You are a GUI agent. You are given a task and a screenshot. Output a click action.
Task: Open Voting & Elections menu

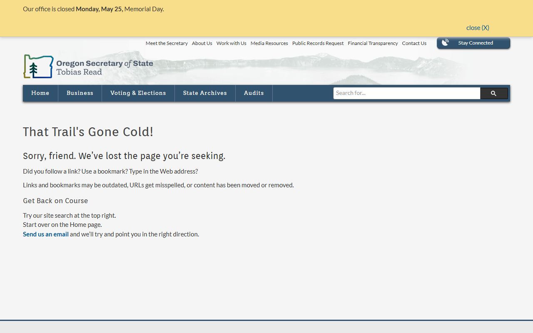click(138, 93)
